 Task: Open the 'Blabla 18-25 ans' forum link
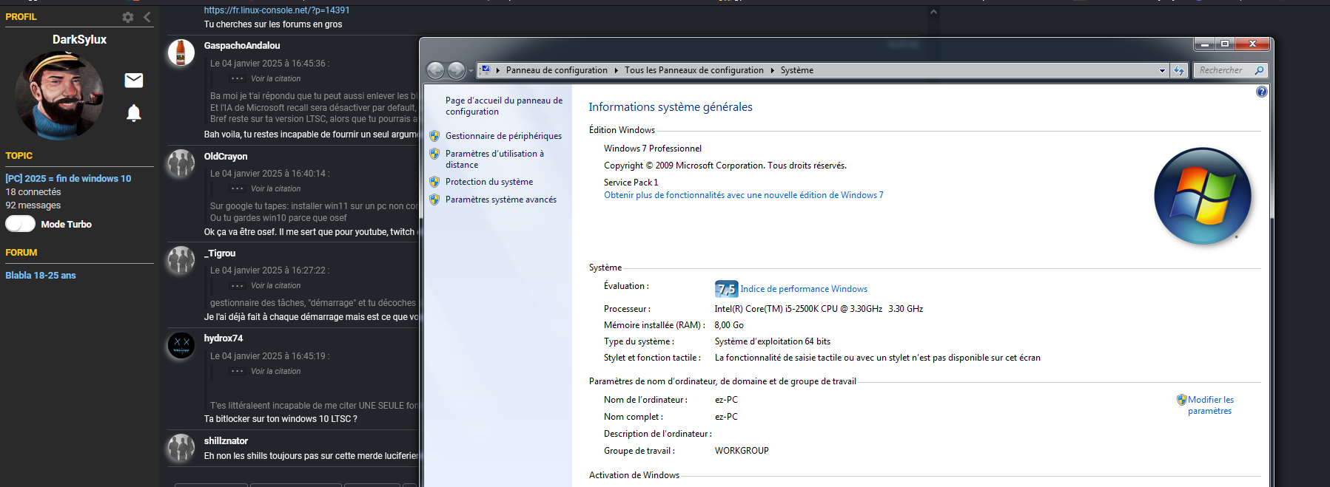click(41, 276)
